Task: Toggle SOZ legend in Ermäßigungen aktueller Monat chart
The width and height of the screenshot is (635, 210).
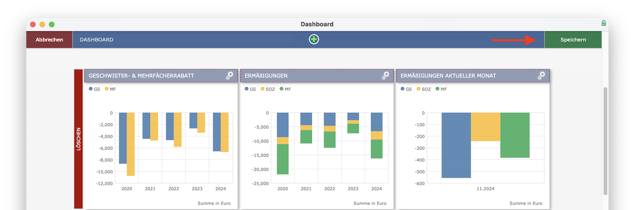Action: pyautogui.click(x=424, y=89)
